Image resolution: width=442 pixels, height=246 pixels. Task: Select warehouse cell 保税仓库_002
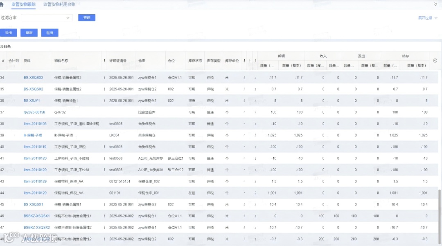149,181
